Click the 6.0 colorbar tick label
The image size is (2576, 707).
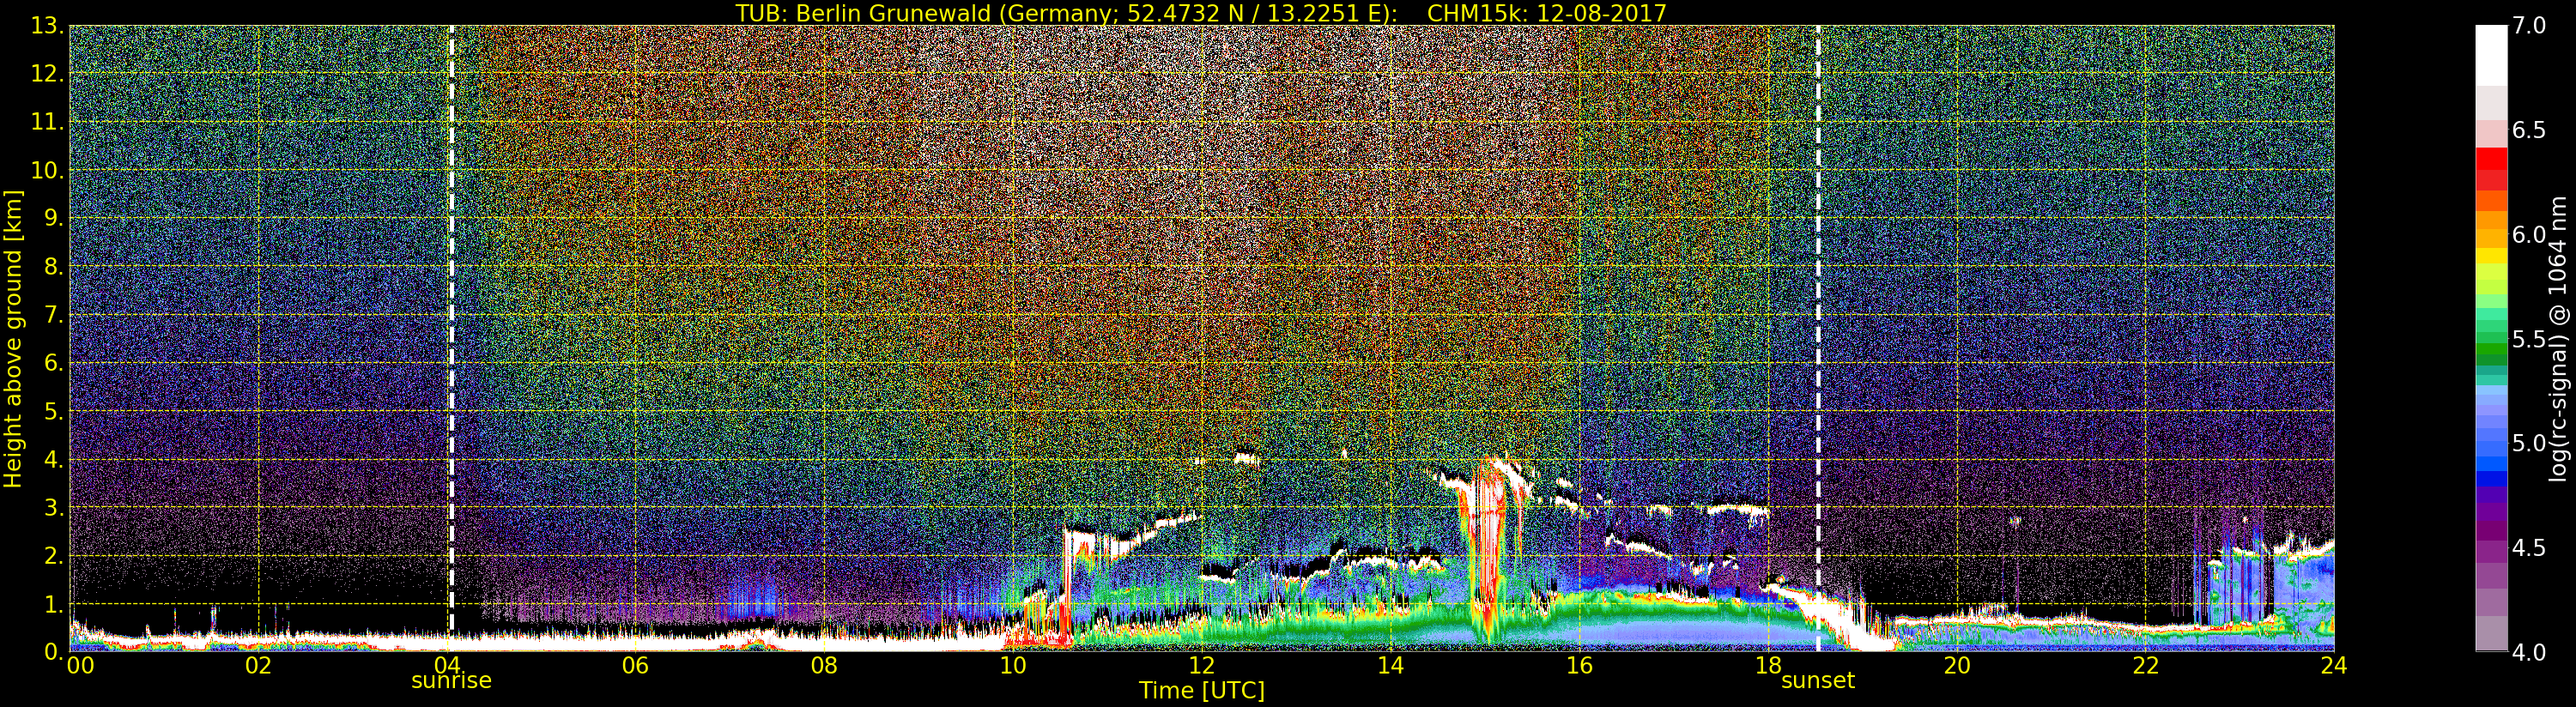2530,234
